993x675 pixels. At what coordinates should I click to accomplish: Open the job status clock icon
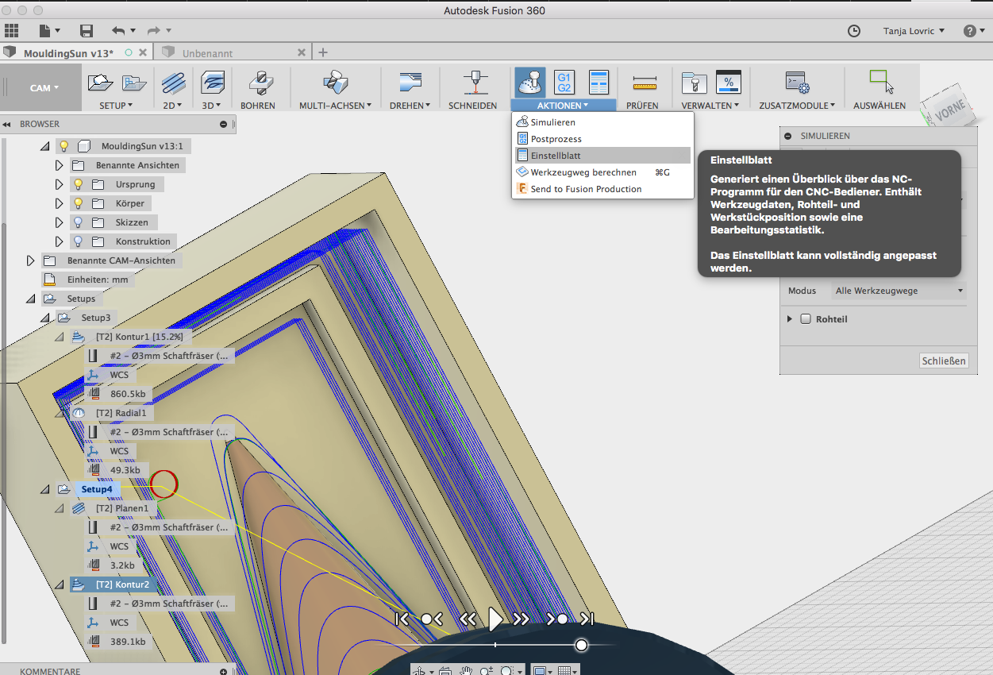pos(854,31)
